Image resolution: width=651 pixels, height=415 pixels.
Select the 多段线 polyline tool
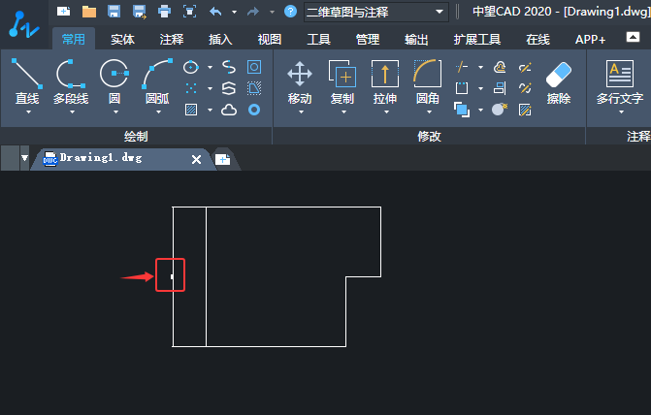click(71, 81)
